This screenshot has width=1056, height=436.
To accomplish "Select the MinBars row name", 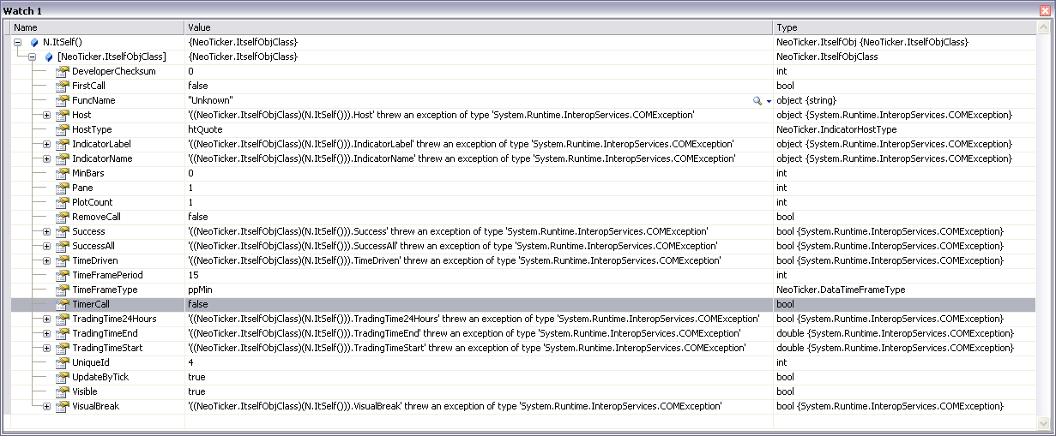I will 89,173.
